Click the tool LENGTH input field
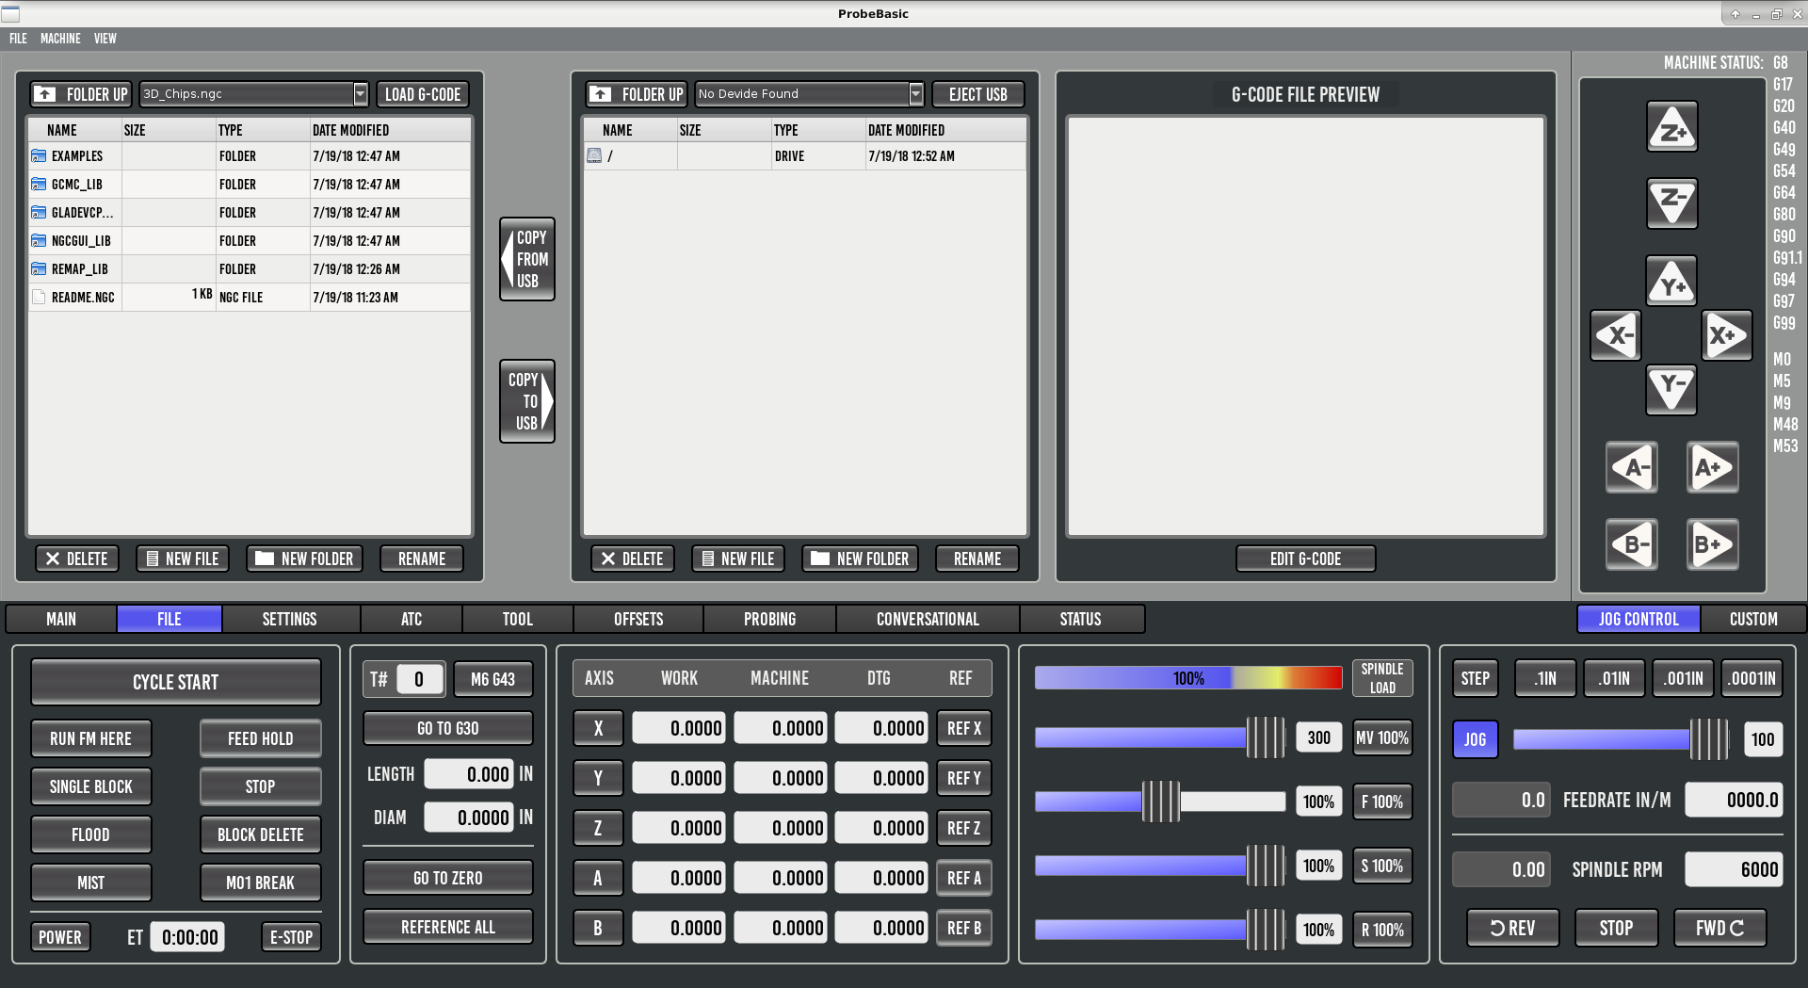 [468, 774]
